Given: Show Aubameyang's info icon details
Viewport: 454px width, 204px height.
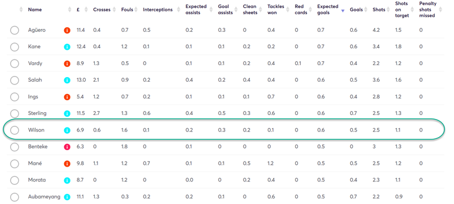Looking at the screenshot, I should [x=67, y=197].
